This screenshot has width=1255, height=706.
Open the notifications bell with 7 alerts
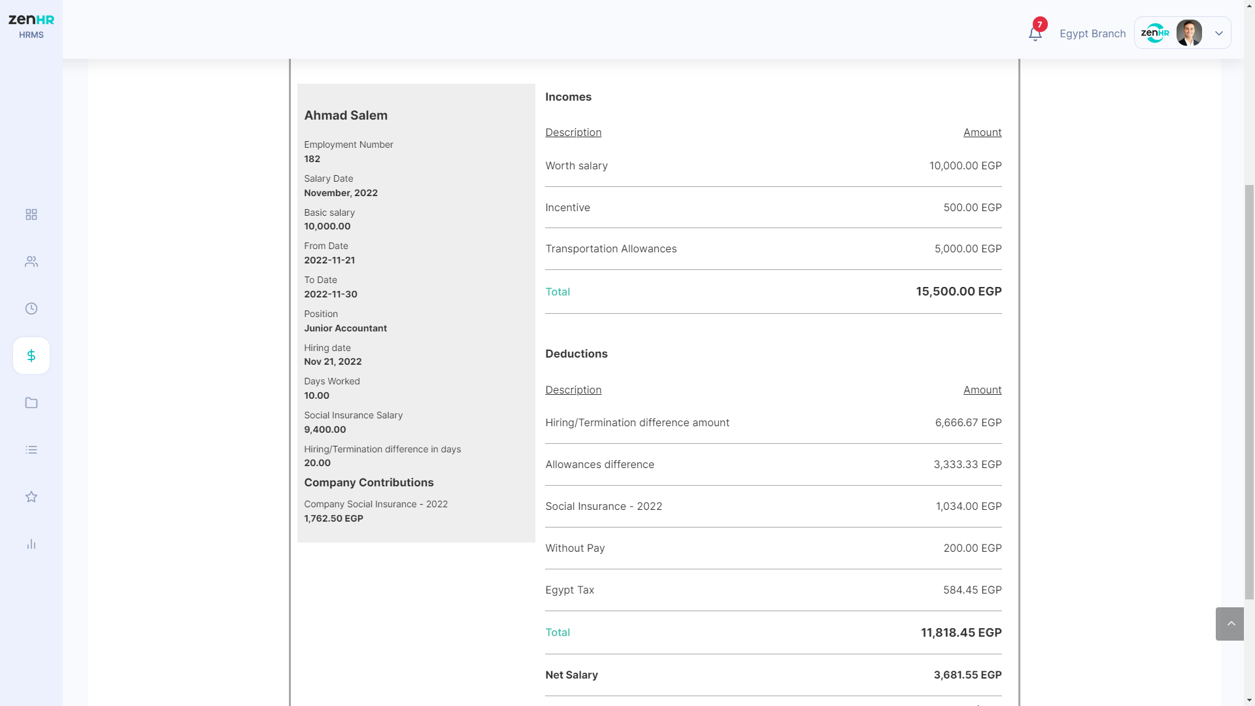[x=1035, y=33]
